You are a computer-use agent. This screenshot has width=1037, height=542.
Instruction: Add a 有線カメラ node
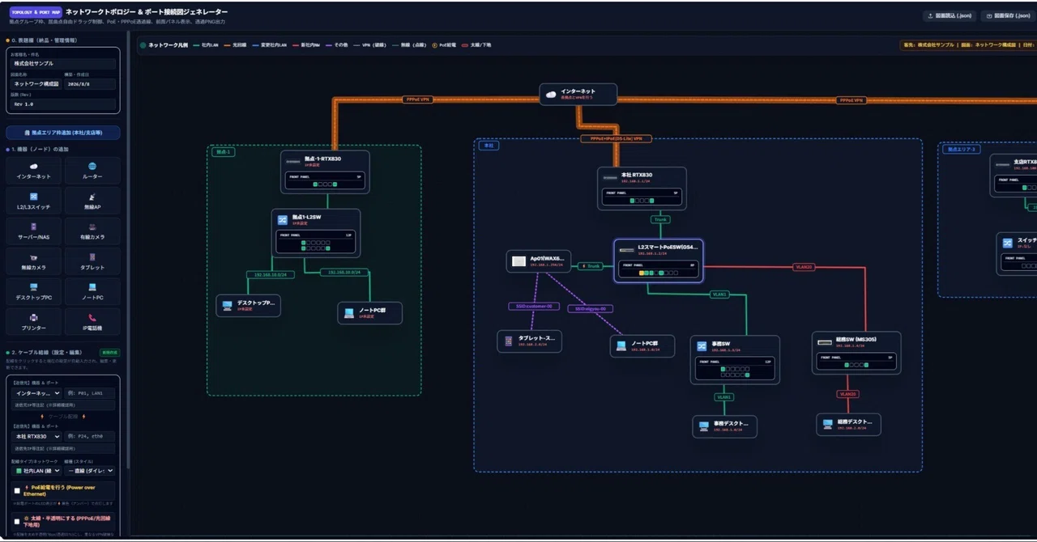click(92, 231)
